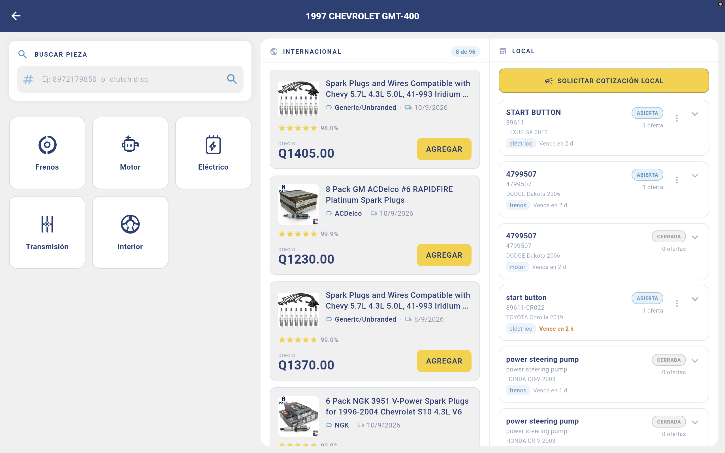Click the '8 de 96' results counter
725x453 pixels.
pos(465,52)
